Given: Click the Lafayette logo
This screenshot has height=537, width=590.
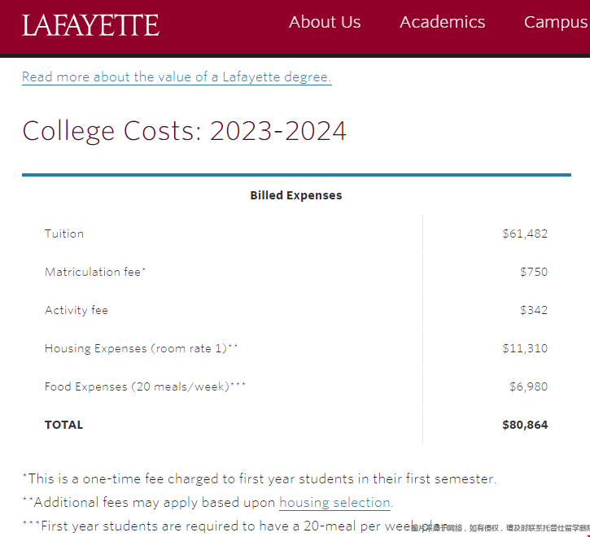Looking at the screenshot, I should pyautogui.click(x=90, y=25).
